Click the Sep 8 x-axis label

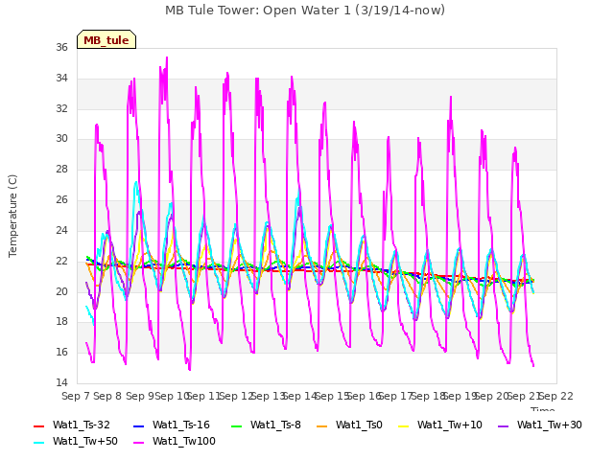(107, 396)
